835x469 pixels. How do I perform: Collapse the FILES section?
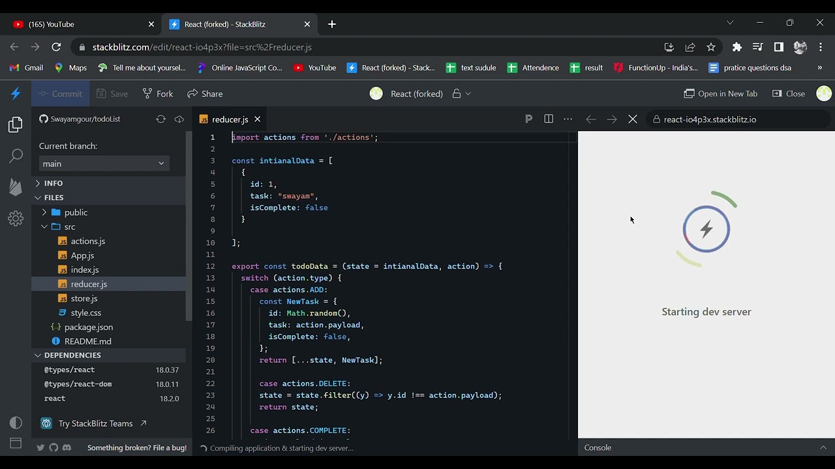108,197
